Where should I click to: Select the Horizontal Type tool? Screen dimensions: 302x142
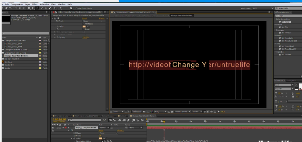pyautogui.click(x=37, y=8)
